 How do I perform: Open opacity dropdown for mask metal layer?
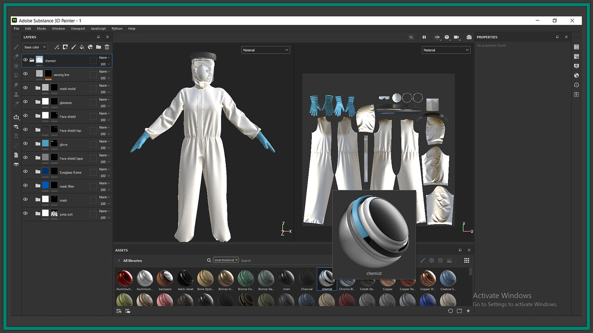tap(104, 92)
